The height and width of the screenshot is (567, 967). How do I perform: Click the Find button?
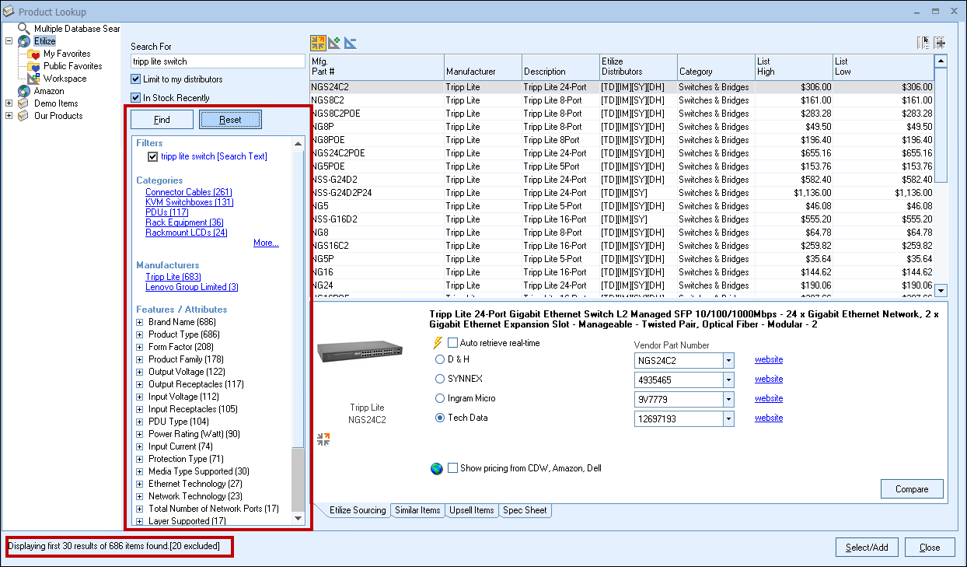pos(162,120)
